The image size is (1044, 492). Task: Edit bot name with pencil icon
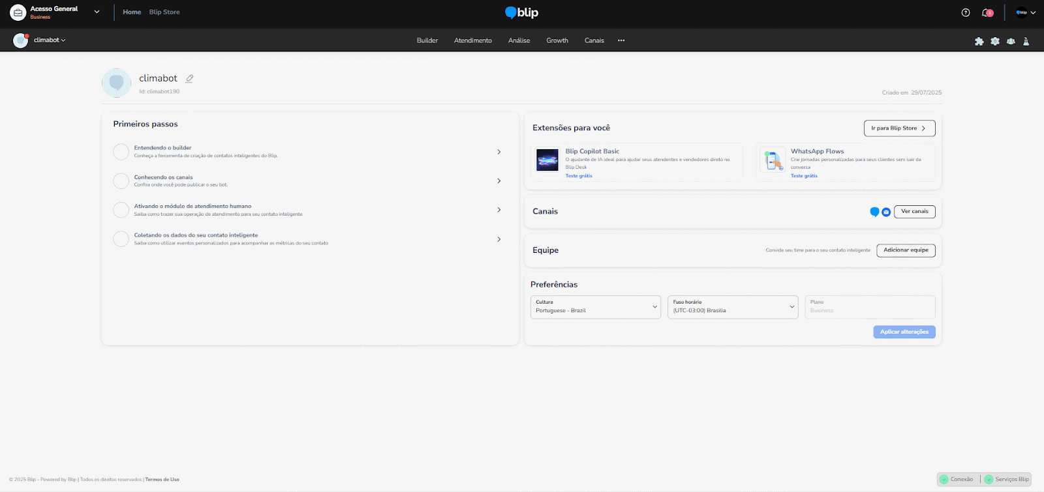190,78
